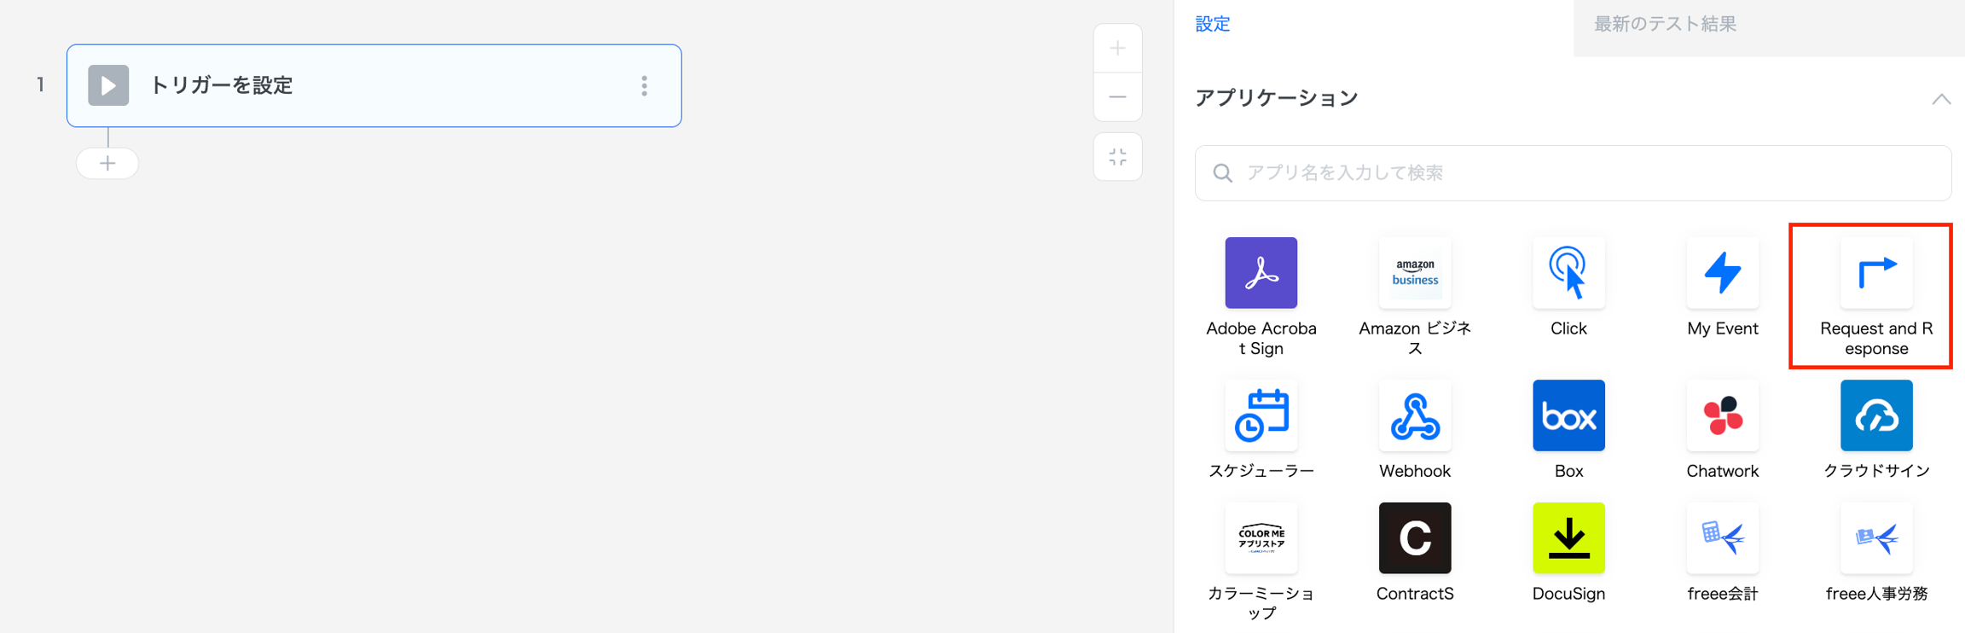This screenshot has height=633, width=1965.
Task: Choose the ContractS application
Action: [x=1414, y=538]
